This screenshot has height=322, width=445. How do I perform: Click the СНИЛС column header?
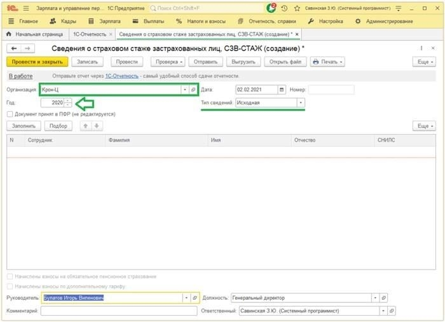(405, 140)
